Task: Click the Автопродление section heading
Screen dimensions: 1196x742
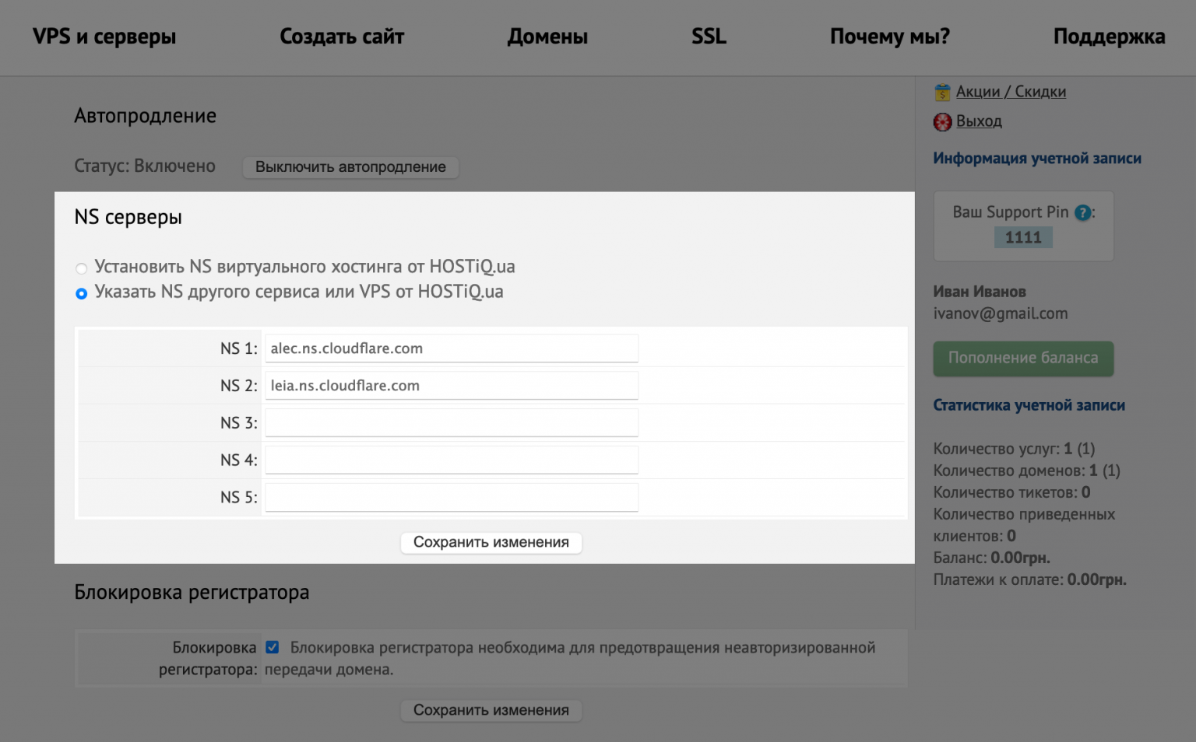Action: tap(145, 116)
